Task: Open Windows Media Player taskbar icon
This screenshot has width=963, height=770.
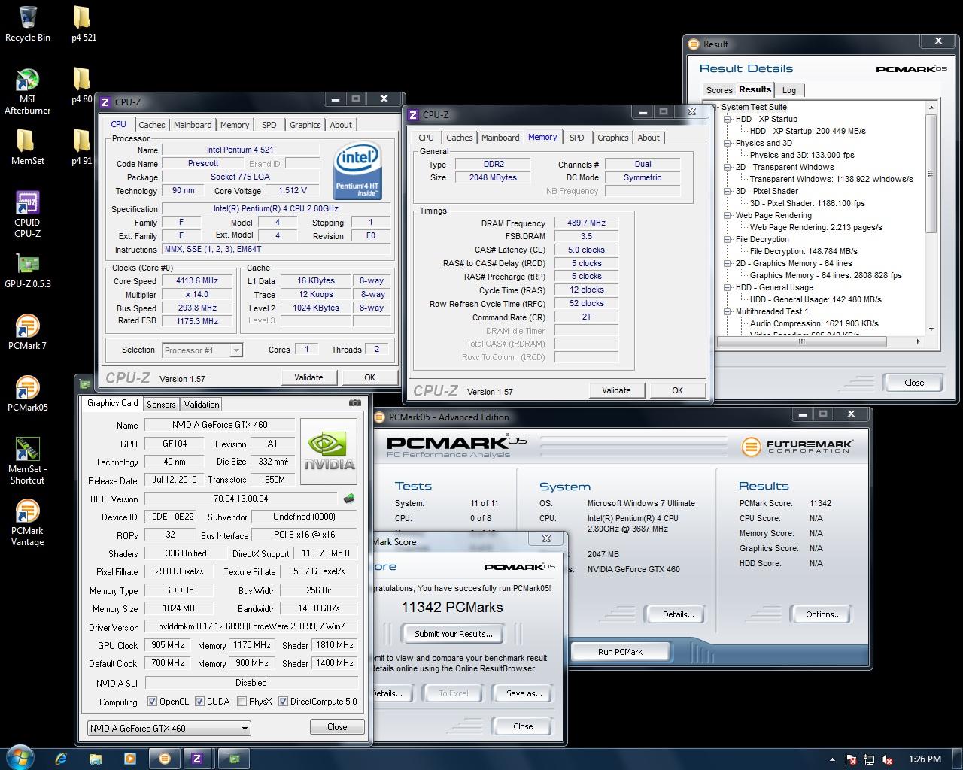Action: point(129,759)
